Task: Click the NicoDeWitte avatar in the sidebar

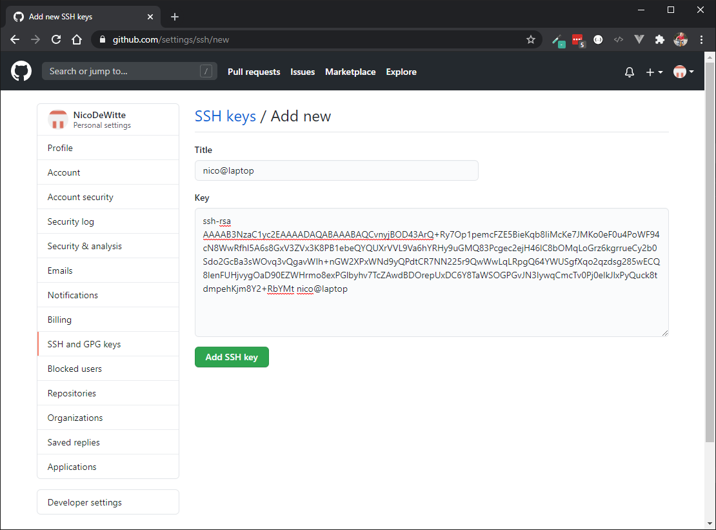Action: point(58,119)
